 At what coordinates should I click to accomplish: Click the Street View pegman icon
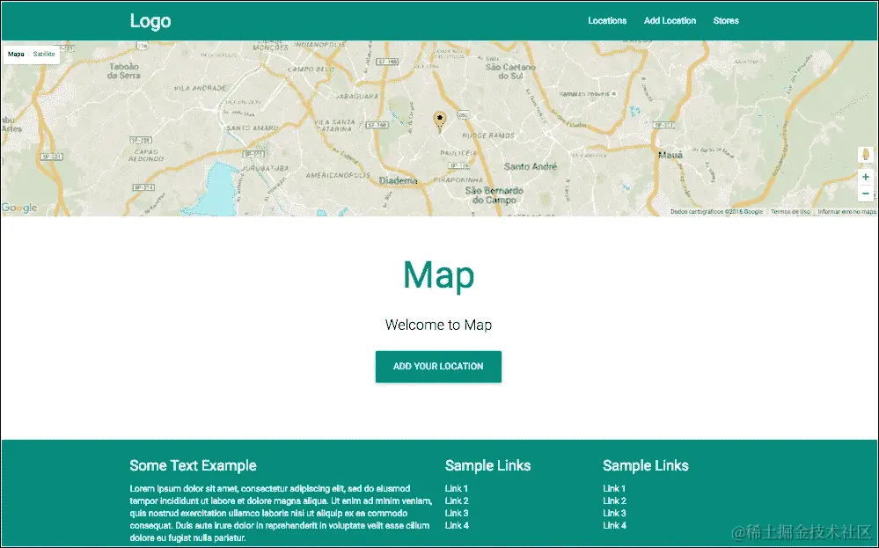point(865,156)
